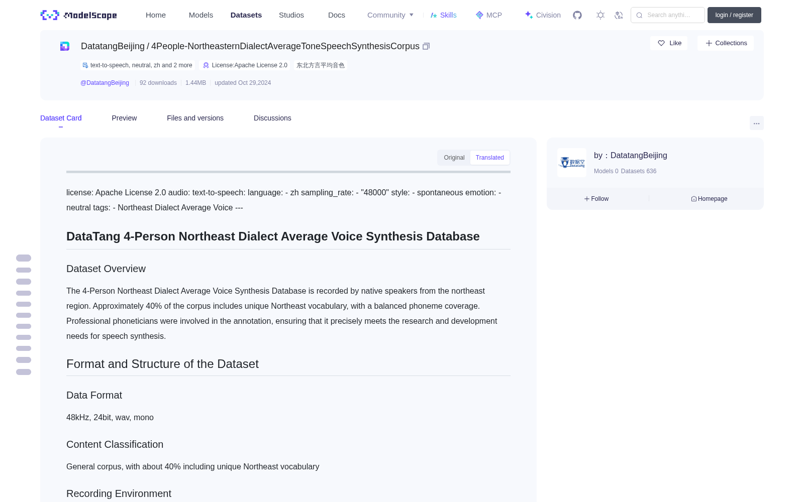Click 'Models 0' count text

(x=606, y=171)
